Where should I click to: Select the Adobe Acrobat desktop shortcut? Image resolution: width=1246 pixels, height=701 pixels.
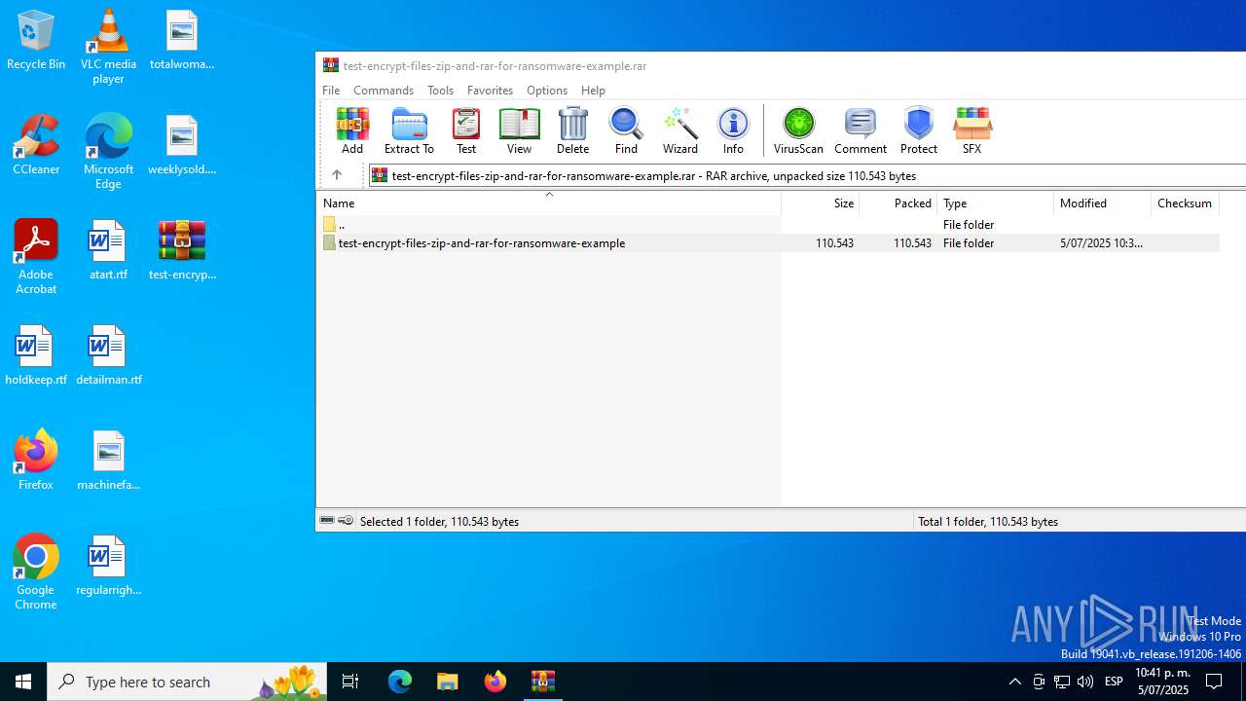pyautogui.click(x=36, y=257)
